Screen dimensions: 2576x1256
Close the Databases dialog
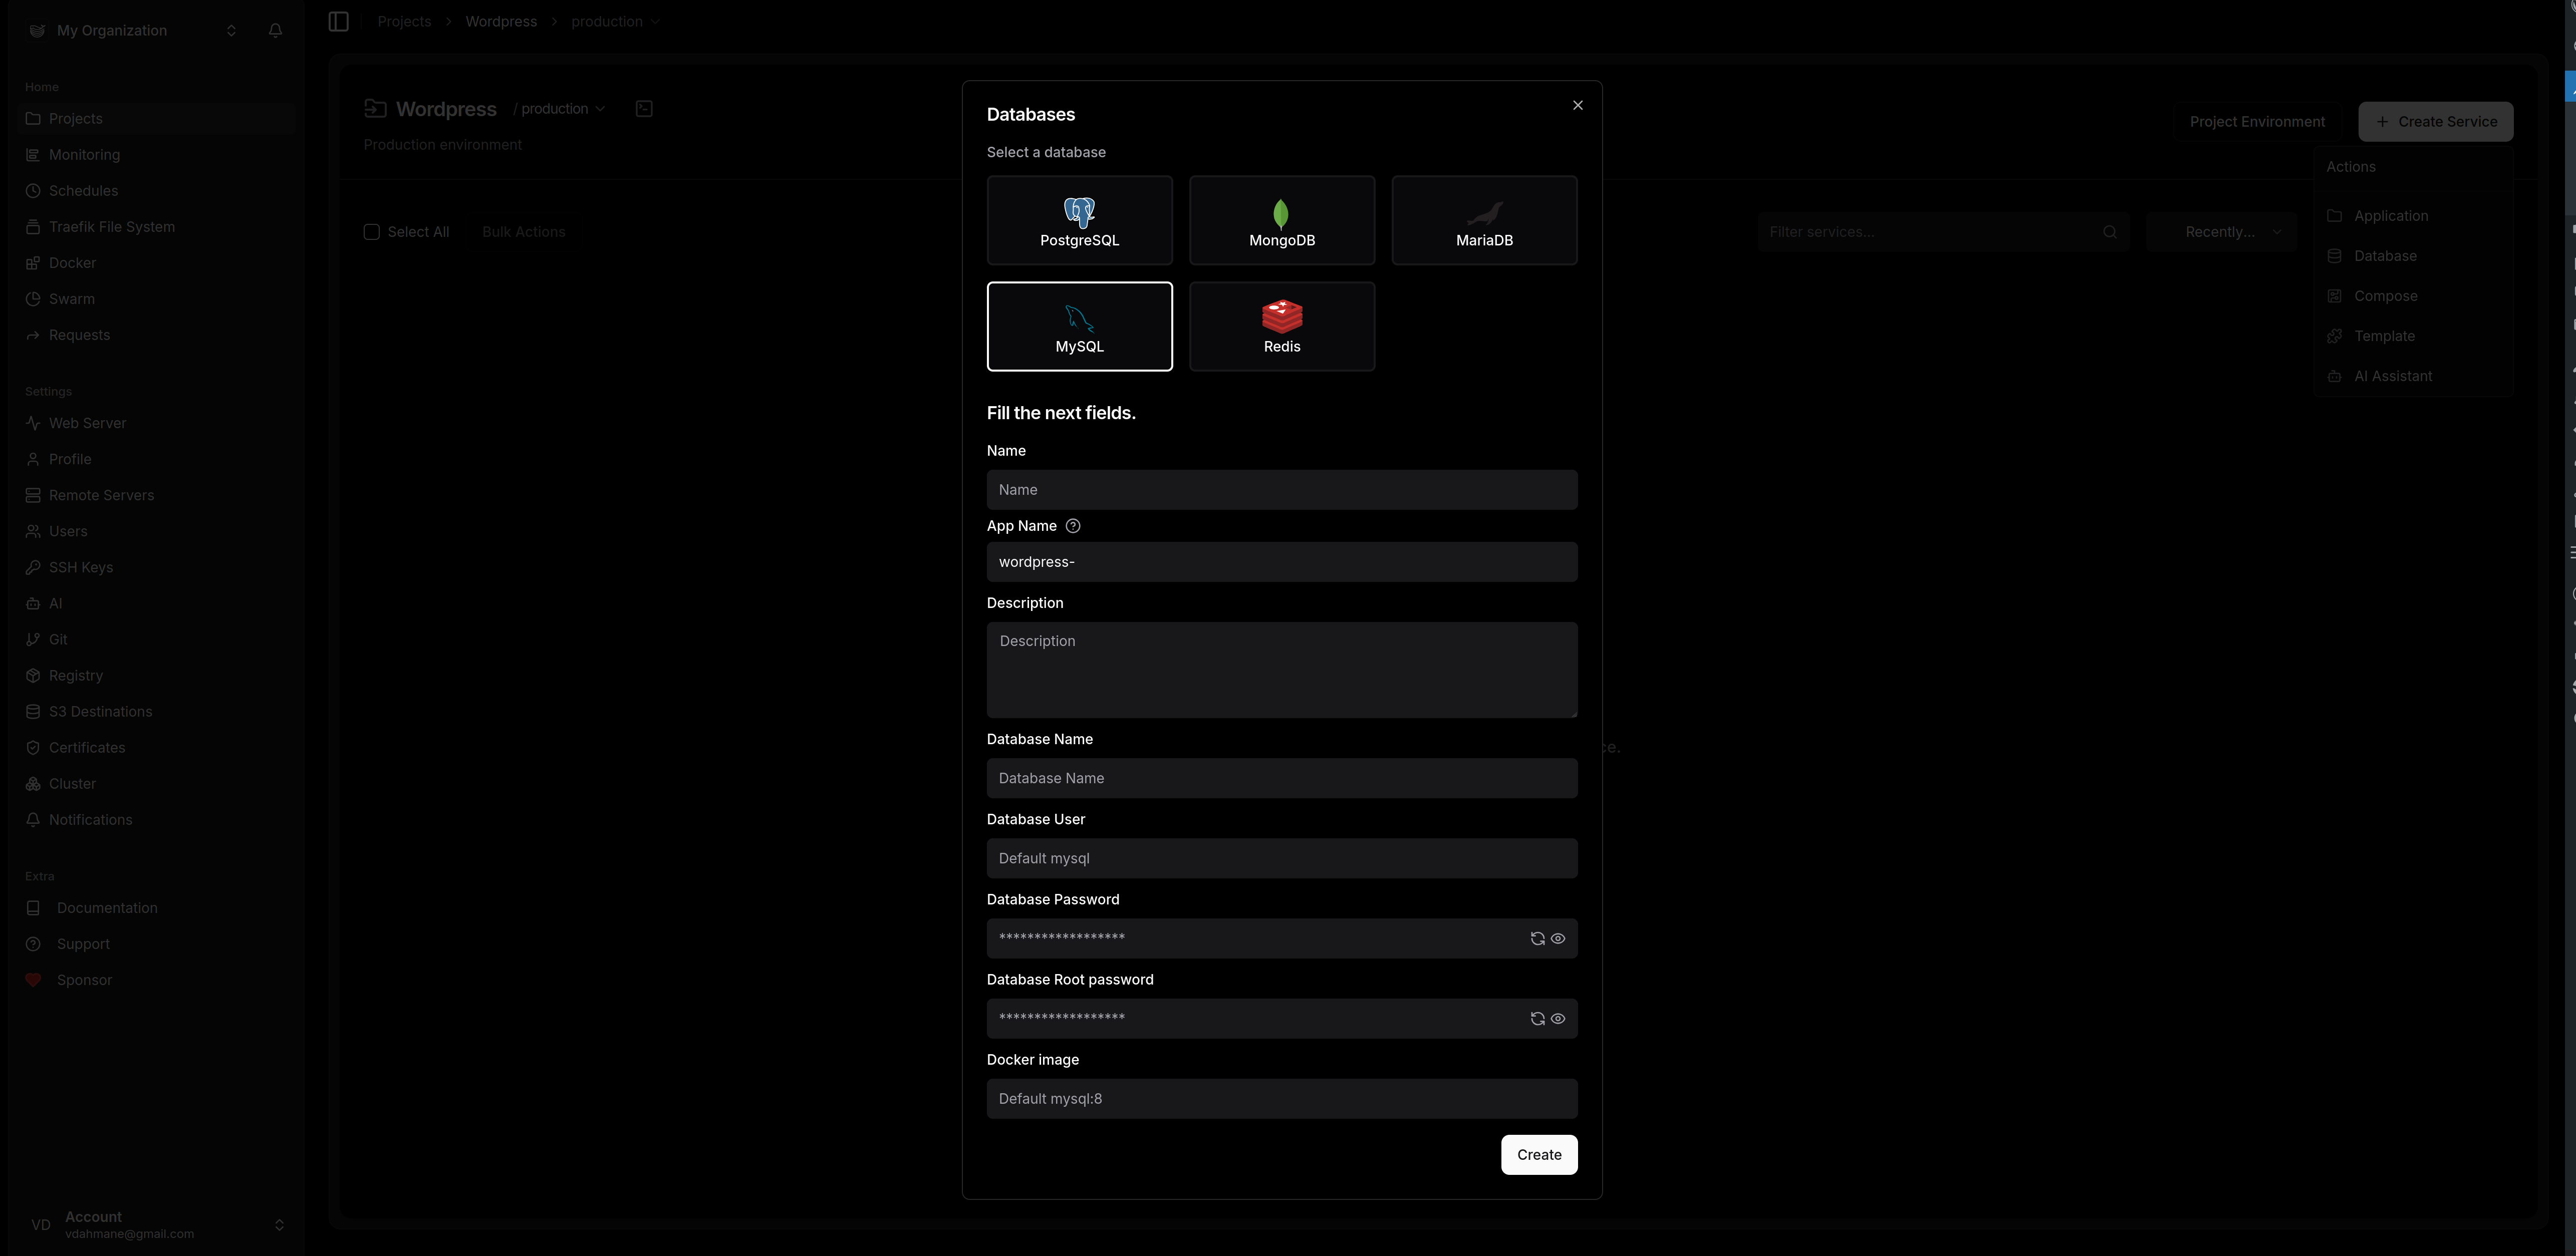click(x=1577, y=105)
